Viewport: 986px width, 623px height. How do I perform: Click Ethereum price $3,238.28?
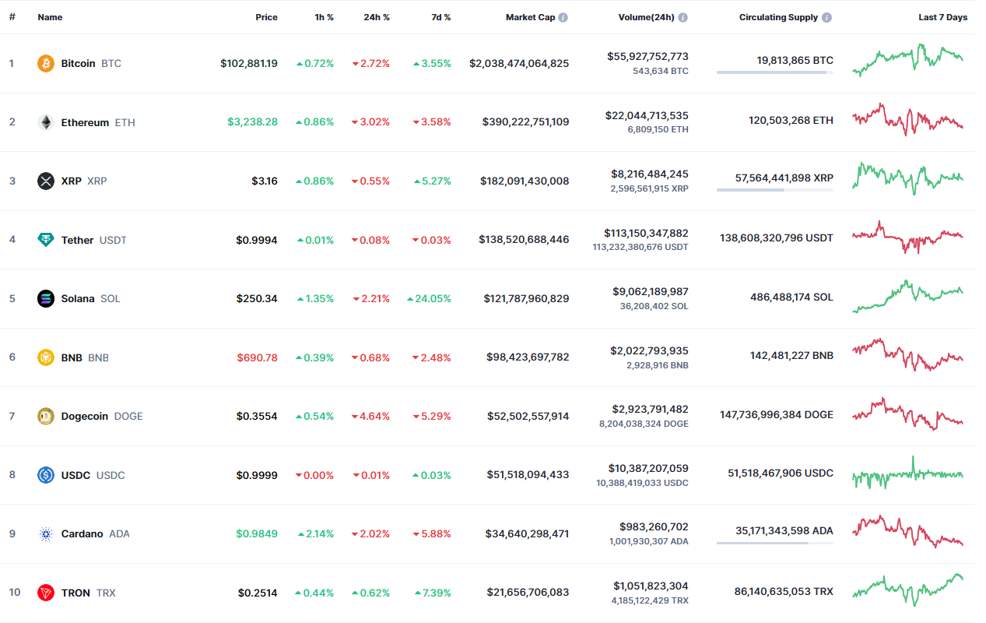(x=252, y=122)
